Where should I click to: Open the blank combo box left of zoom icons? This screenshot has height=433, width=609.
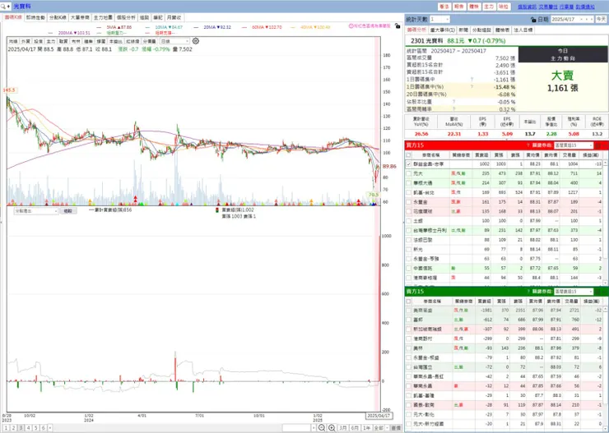[x=299, y=428]
